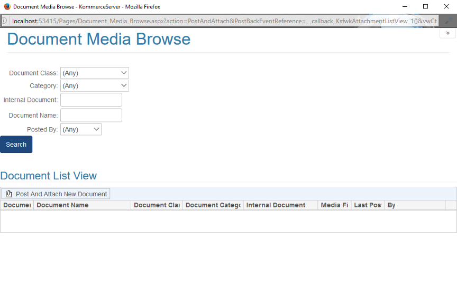Image resolution: width=457 pixels, height=287 pixels.
Task: Open the Document Class dropdown
Action: (x=94, y=73)
